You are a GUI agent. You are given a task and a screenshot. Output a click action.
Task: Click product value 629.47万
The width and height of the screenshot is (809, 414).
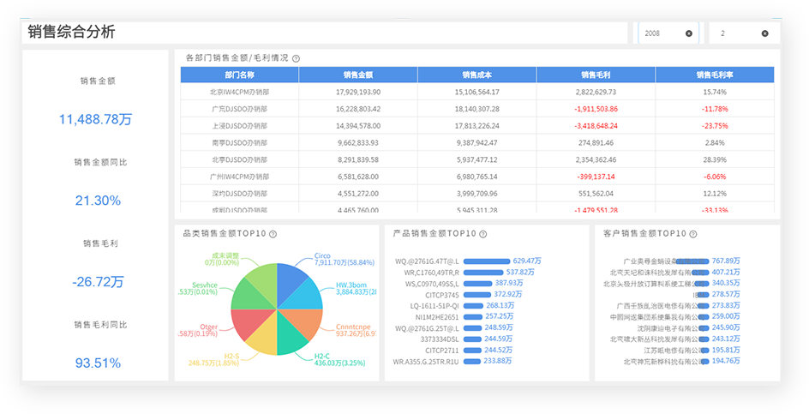click(527, 261)
